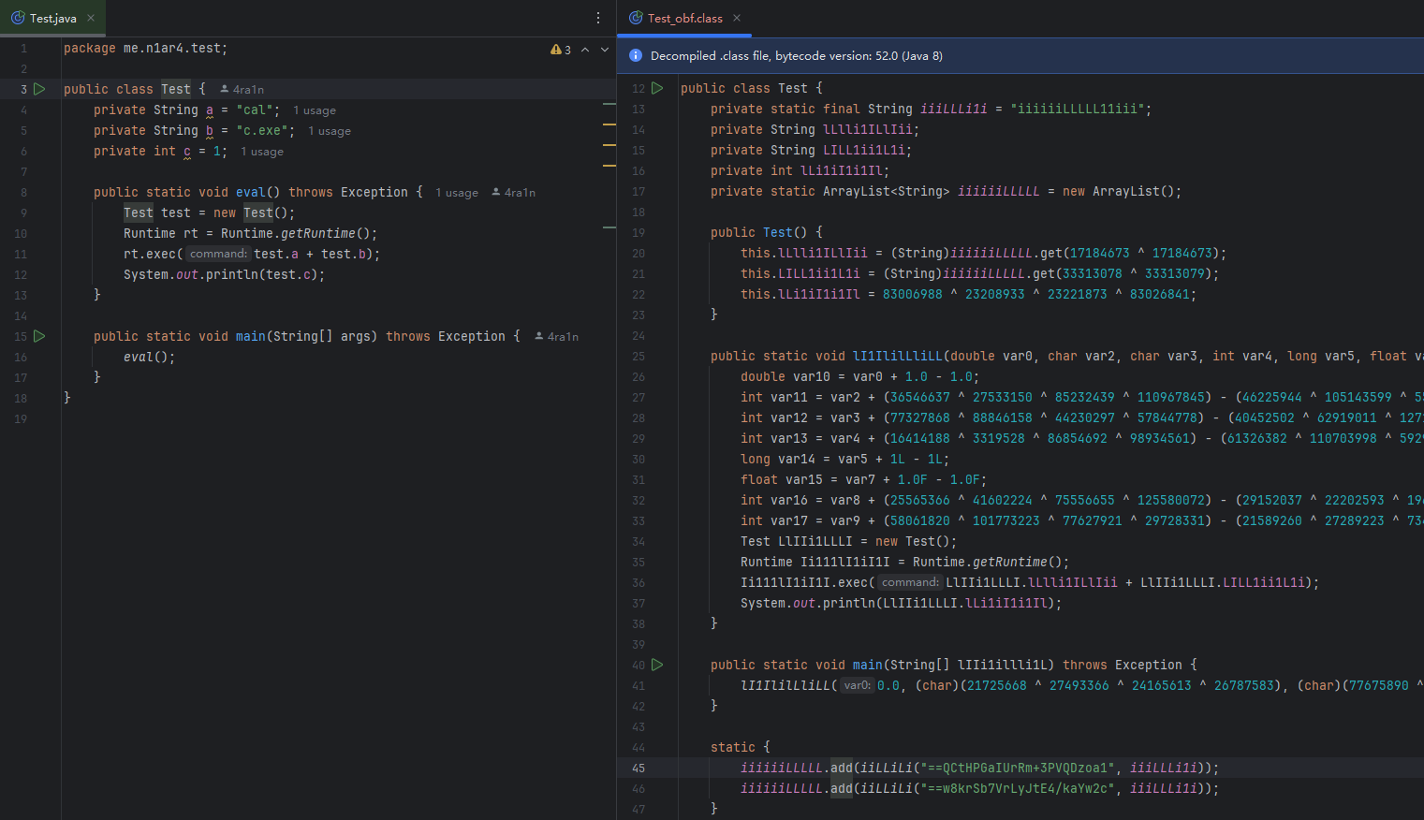Toggle a breakpoint on line 11 in Test.java

(x=21, y=255)
